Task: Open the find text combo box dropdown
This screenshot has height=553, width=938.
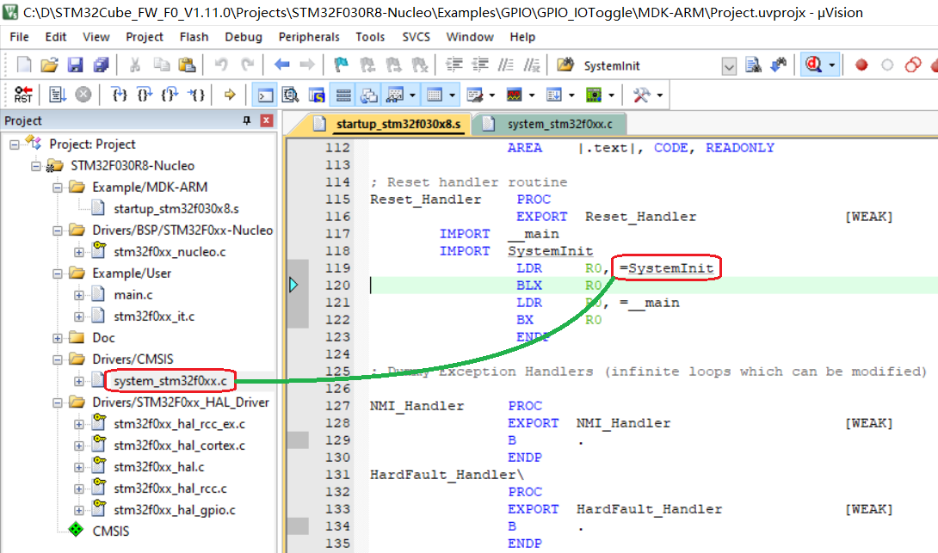Action: click(x=729, y=65)
